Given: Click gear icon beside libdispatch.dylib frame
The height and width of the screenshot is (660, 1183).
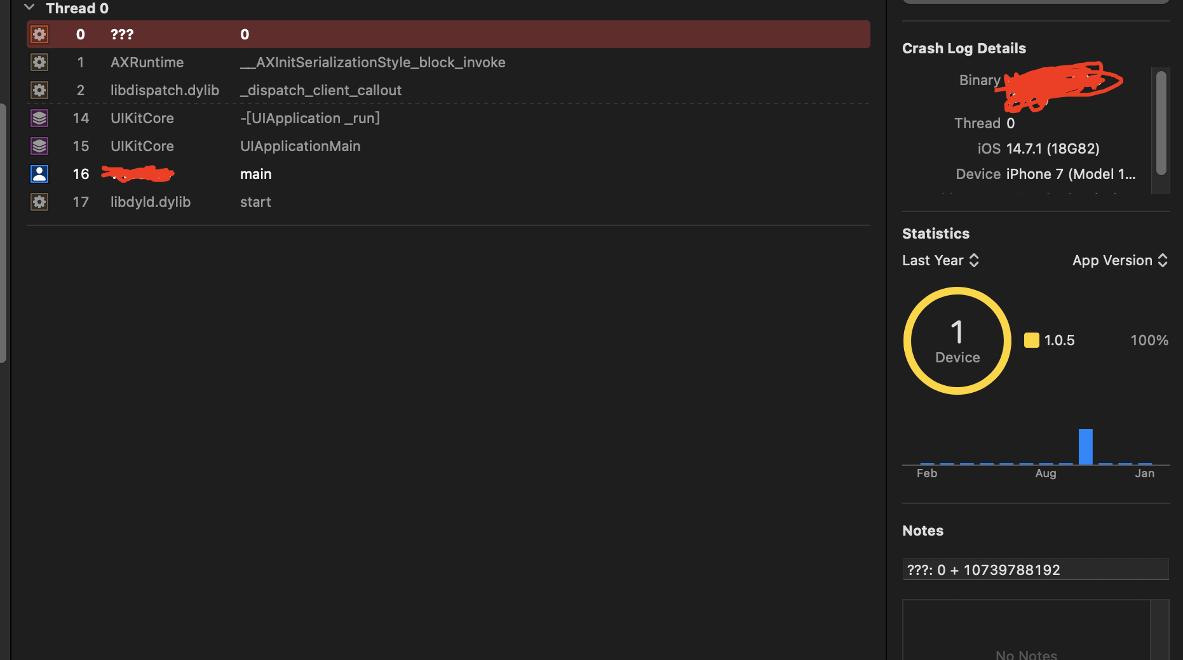Looking at the screenshot, I should coord(39,90).
